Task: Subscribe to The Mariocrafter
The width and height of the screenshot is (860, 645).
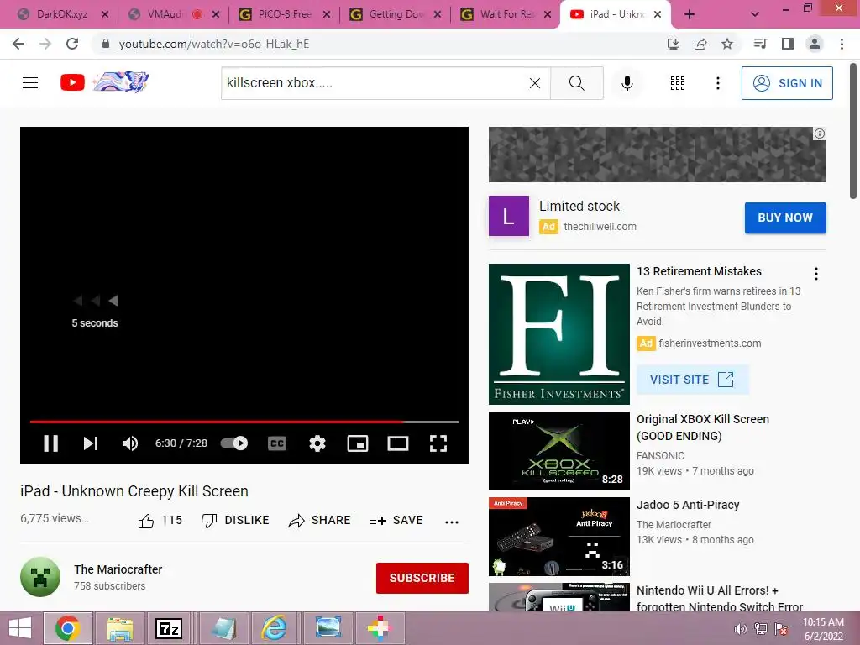Action: click(x=422, y=578)
